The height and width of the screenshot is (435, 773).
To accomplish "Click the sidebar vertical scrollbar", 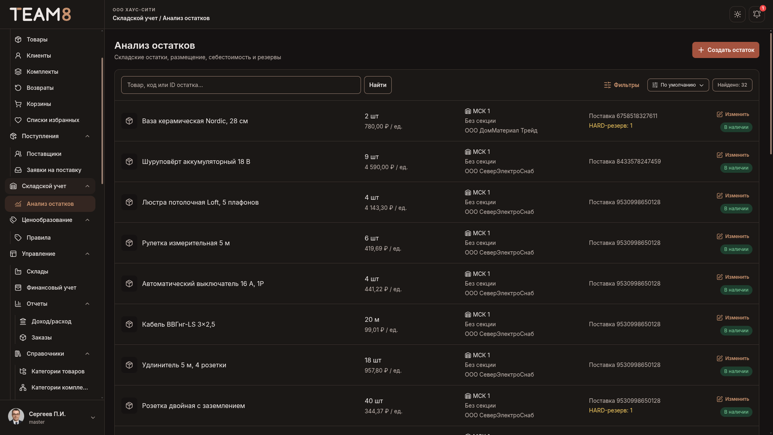I will (x=102, y=121).
